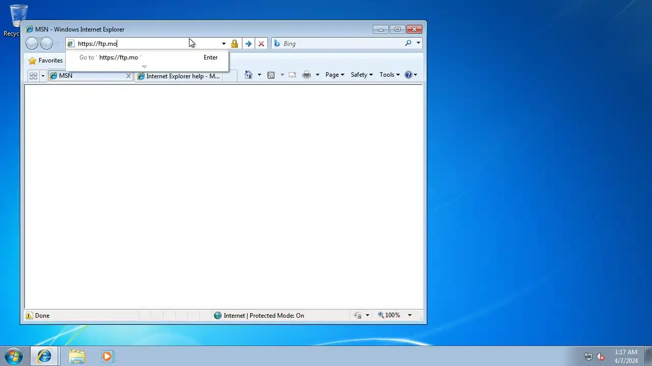Select the Recycle Bin desktop icon
This screenshot has width=652, height=366.
click(x=18, y=20)
